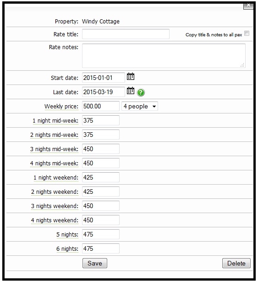Viewport: 258px width, 282px height.
Task: Click the 1 night mid-week label
Action: (x=55, y=121)
